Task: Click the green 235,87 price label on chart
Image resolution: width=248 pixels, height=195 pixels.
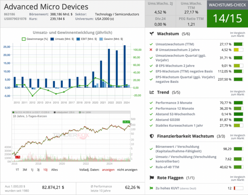Action: 126,122
